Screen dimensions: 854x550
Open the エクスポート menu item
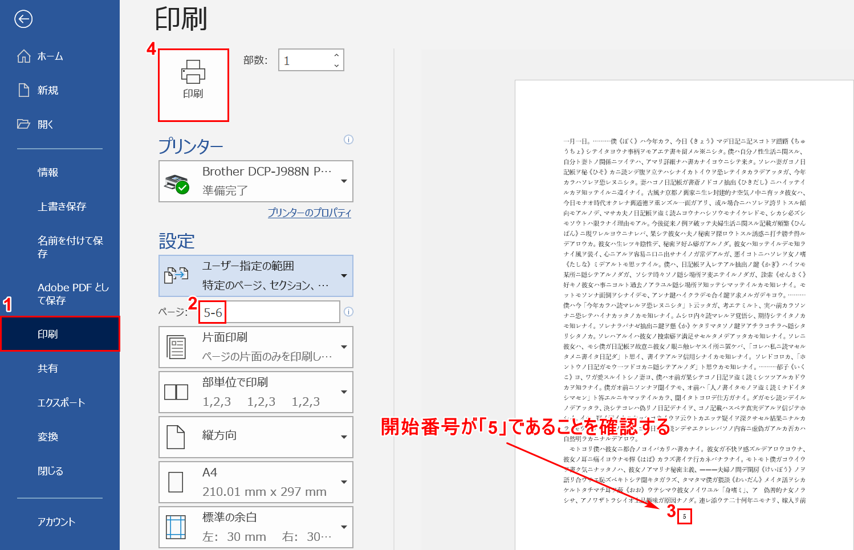point(60,402)
